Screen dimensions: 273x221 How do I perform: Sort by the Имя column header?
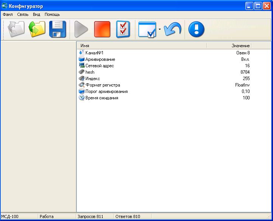point(141,46)
